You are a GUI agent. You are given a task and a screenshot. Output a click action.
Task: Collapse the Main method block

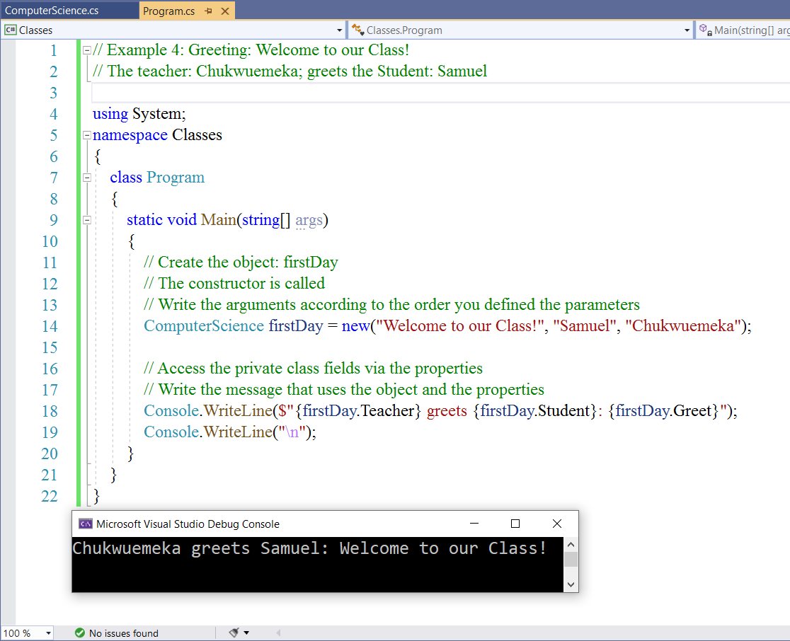pos(87,220)
